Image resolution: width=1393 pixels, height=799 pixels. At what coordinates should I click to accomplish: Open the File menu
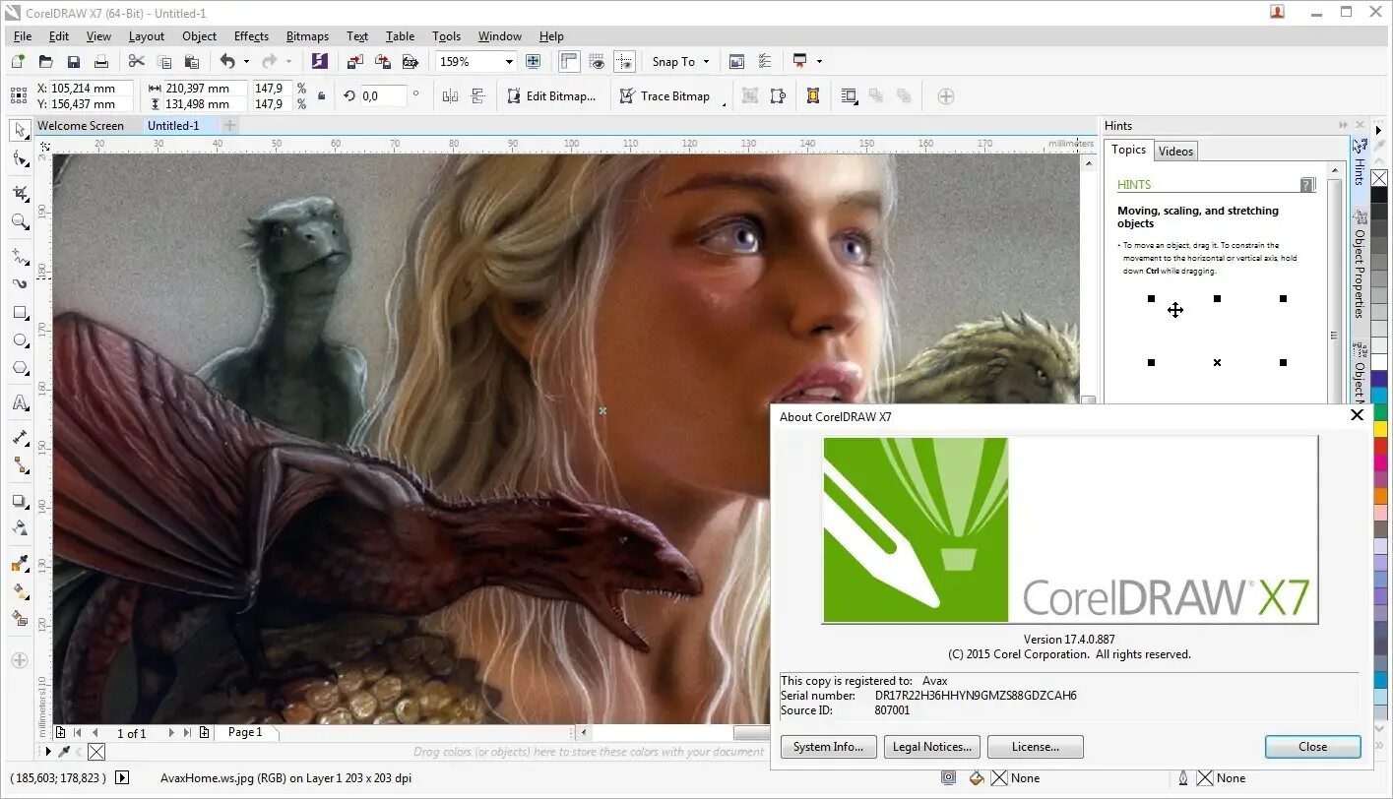(23, 36)
